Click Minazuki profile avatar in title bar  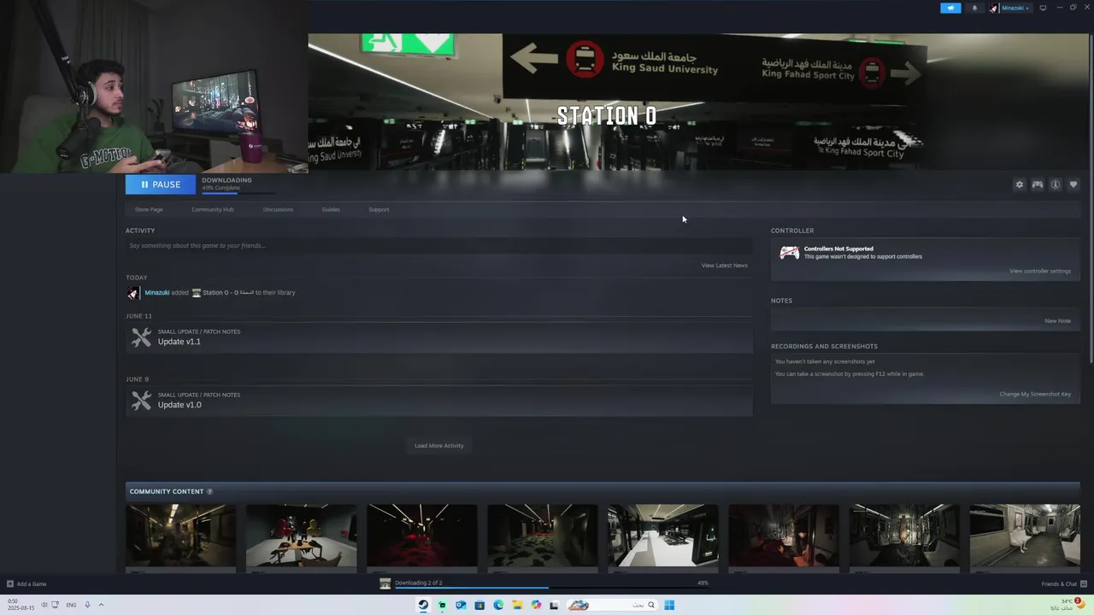993,8
